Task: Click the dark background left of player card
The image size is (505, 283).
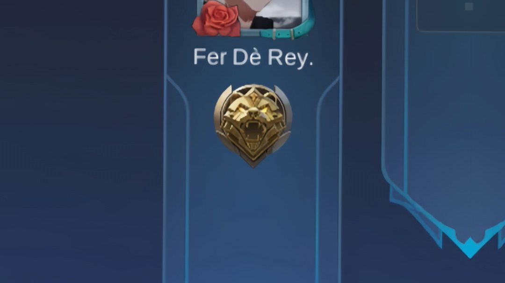Action: pyautogui.click(x=80, y=141)
